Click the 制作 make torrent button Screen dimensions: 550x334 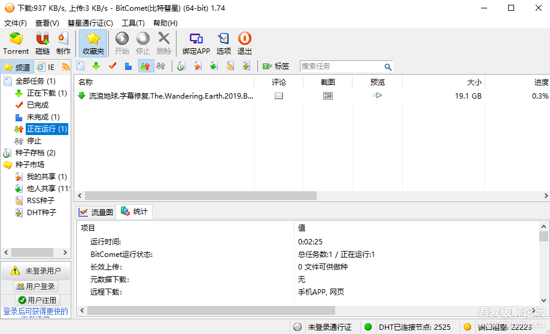pos(63,44)
